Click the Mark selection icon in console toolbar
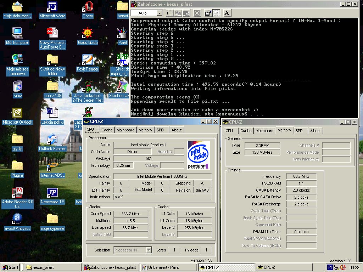Image resolution: width=363 pixels, height=272 pixels. (170, 13)
